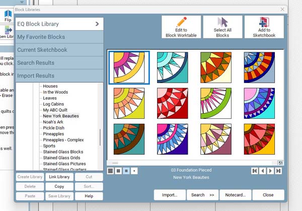Select pastel block with mauve corner

coord(216,139)
